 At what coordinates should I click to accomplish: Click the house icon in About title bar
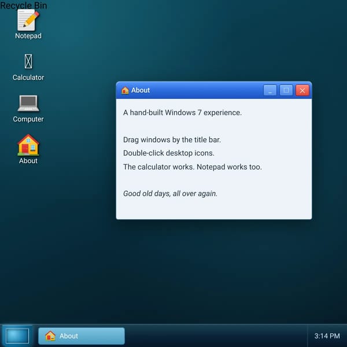125,90
